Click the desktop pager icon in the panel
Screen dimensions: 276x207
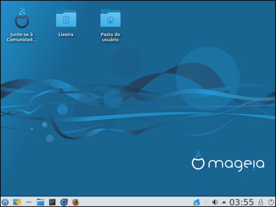pos(17,202)
